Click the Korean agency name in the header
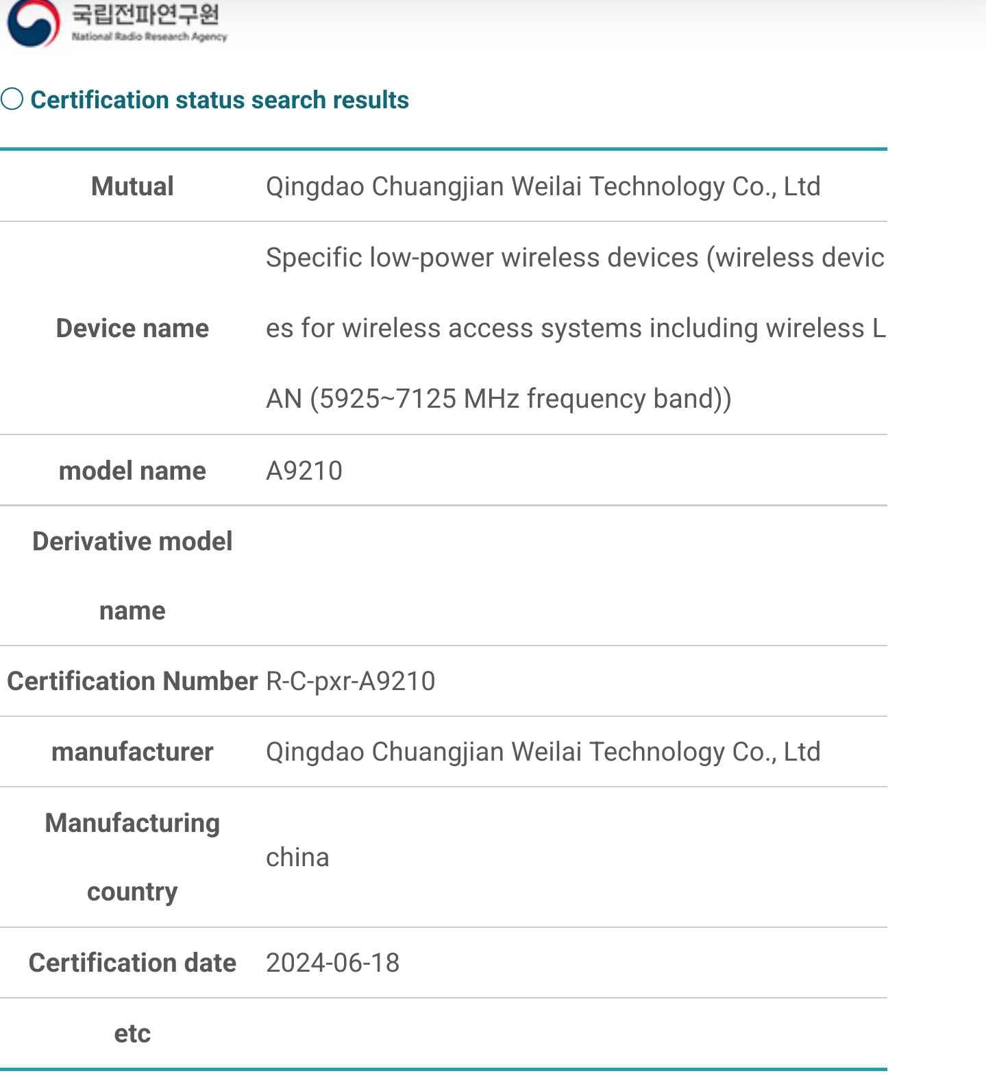 145,14
